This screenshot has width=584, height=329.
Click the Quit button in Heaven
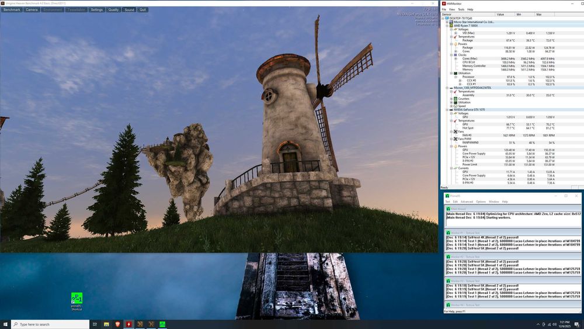142,10
